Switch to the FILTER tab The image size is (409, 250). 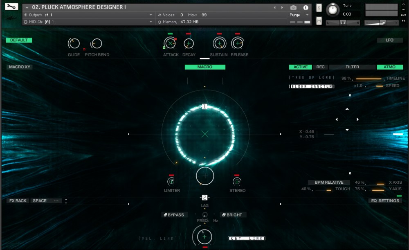tap(352, 67)
